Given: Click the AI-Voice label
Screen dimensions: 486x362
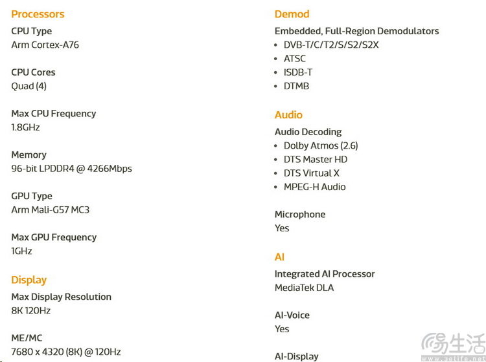Looking at the screenshot, I should [292, 315].
